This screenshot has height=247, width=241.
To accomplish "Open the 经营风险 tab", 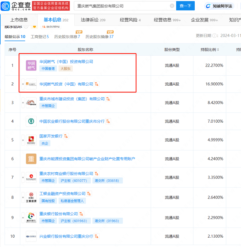I will (130, 20).
